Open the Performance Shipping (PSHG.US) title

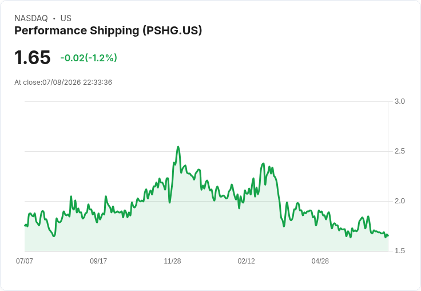click(x=108, y=31)
